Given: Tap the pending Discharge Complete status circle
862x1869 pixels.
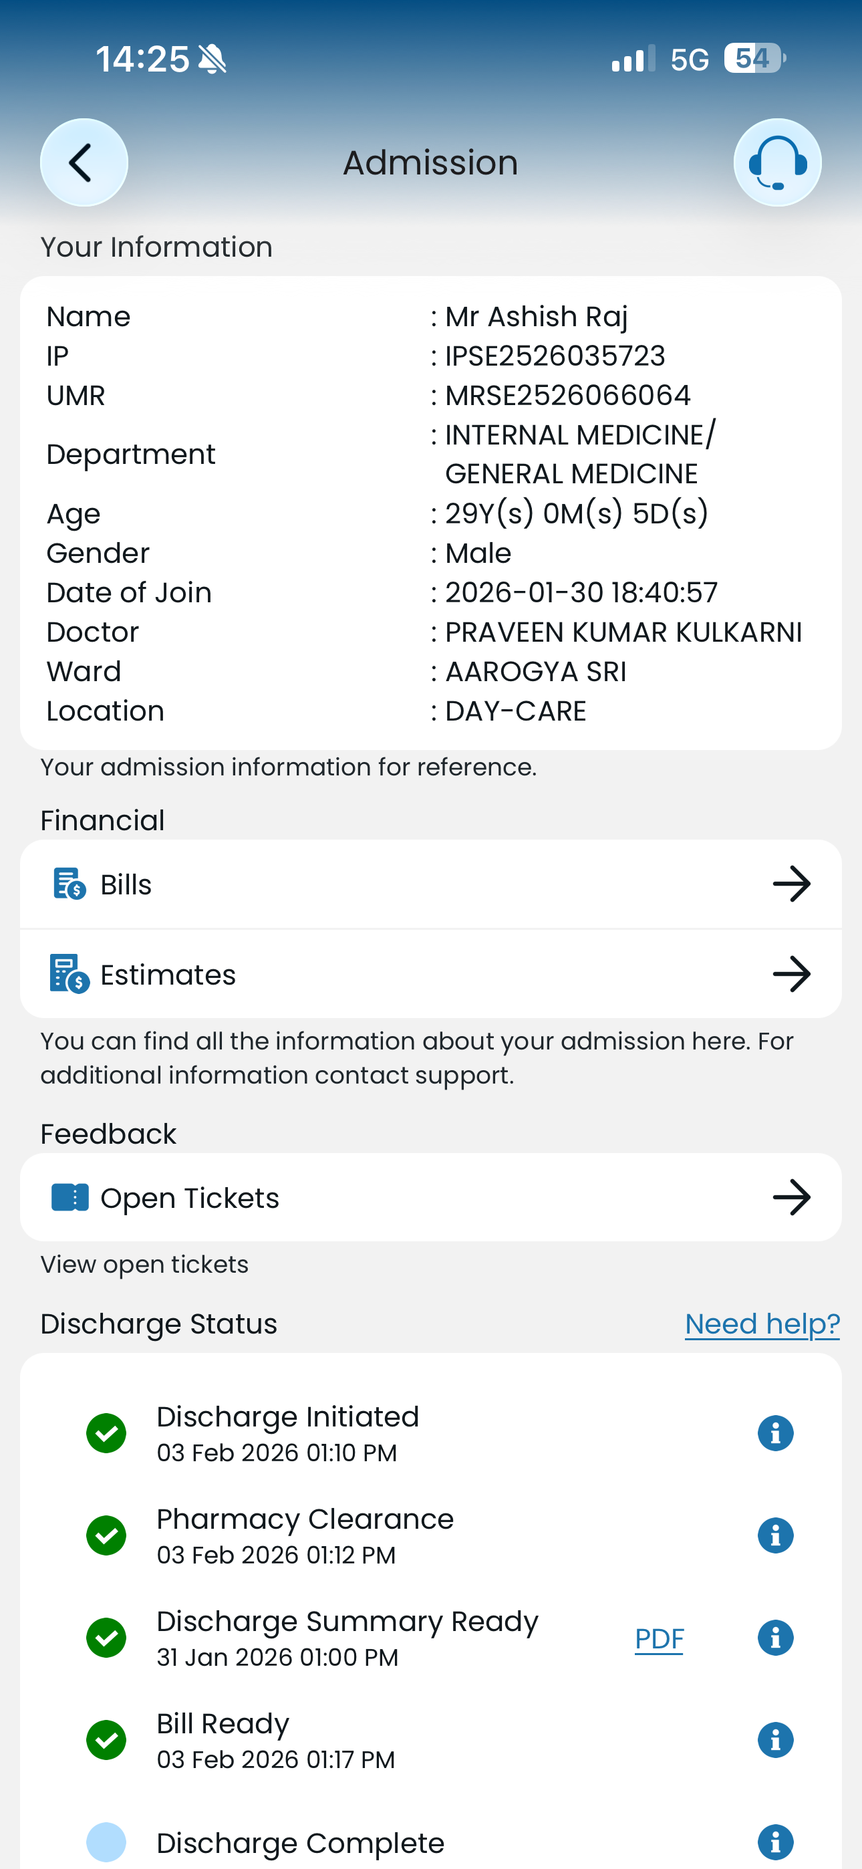Looking at the screenshot, I should [106, 1842].
